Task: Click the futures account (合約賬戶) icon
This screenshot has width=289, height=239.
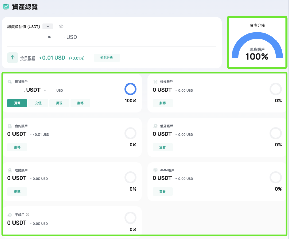Action: [x=10, y=126]
